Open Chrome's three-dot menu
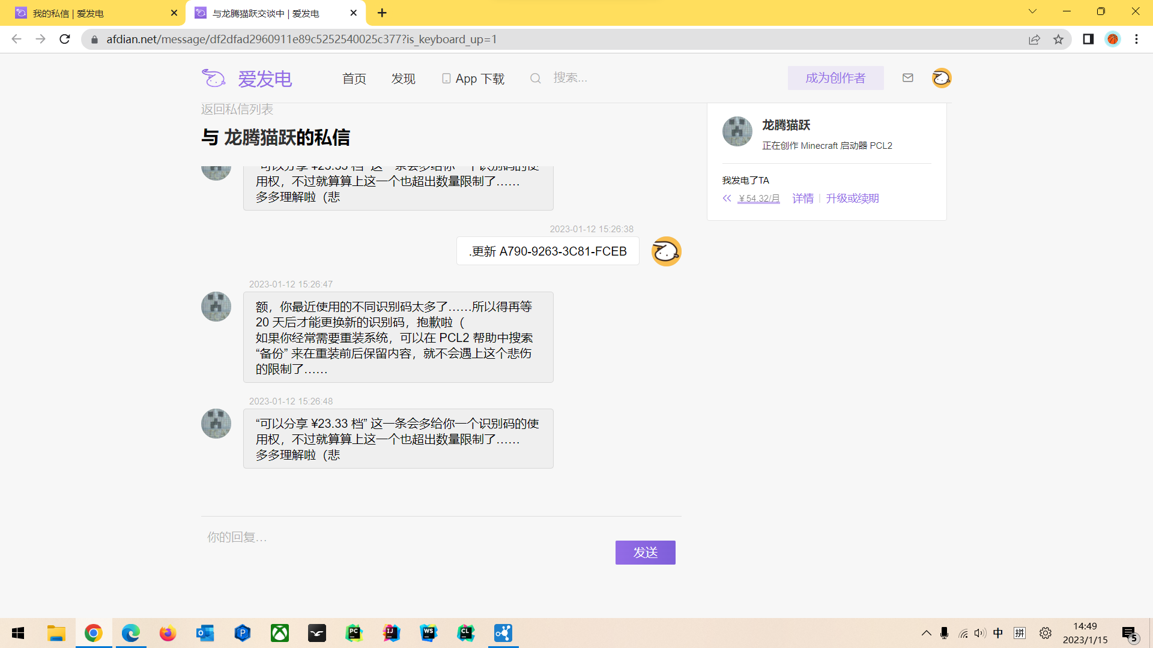The height and width of the screenshot is (648, 1153). point(1136,39)
